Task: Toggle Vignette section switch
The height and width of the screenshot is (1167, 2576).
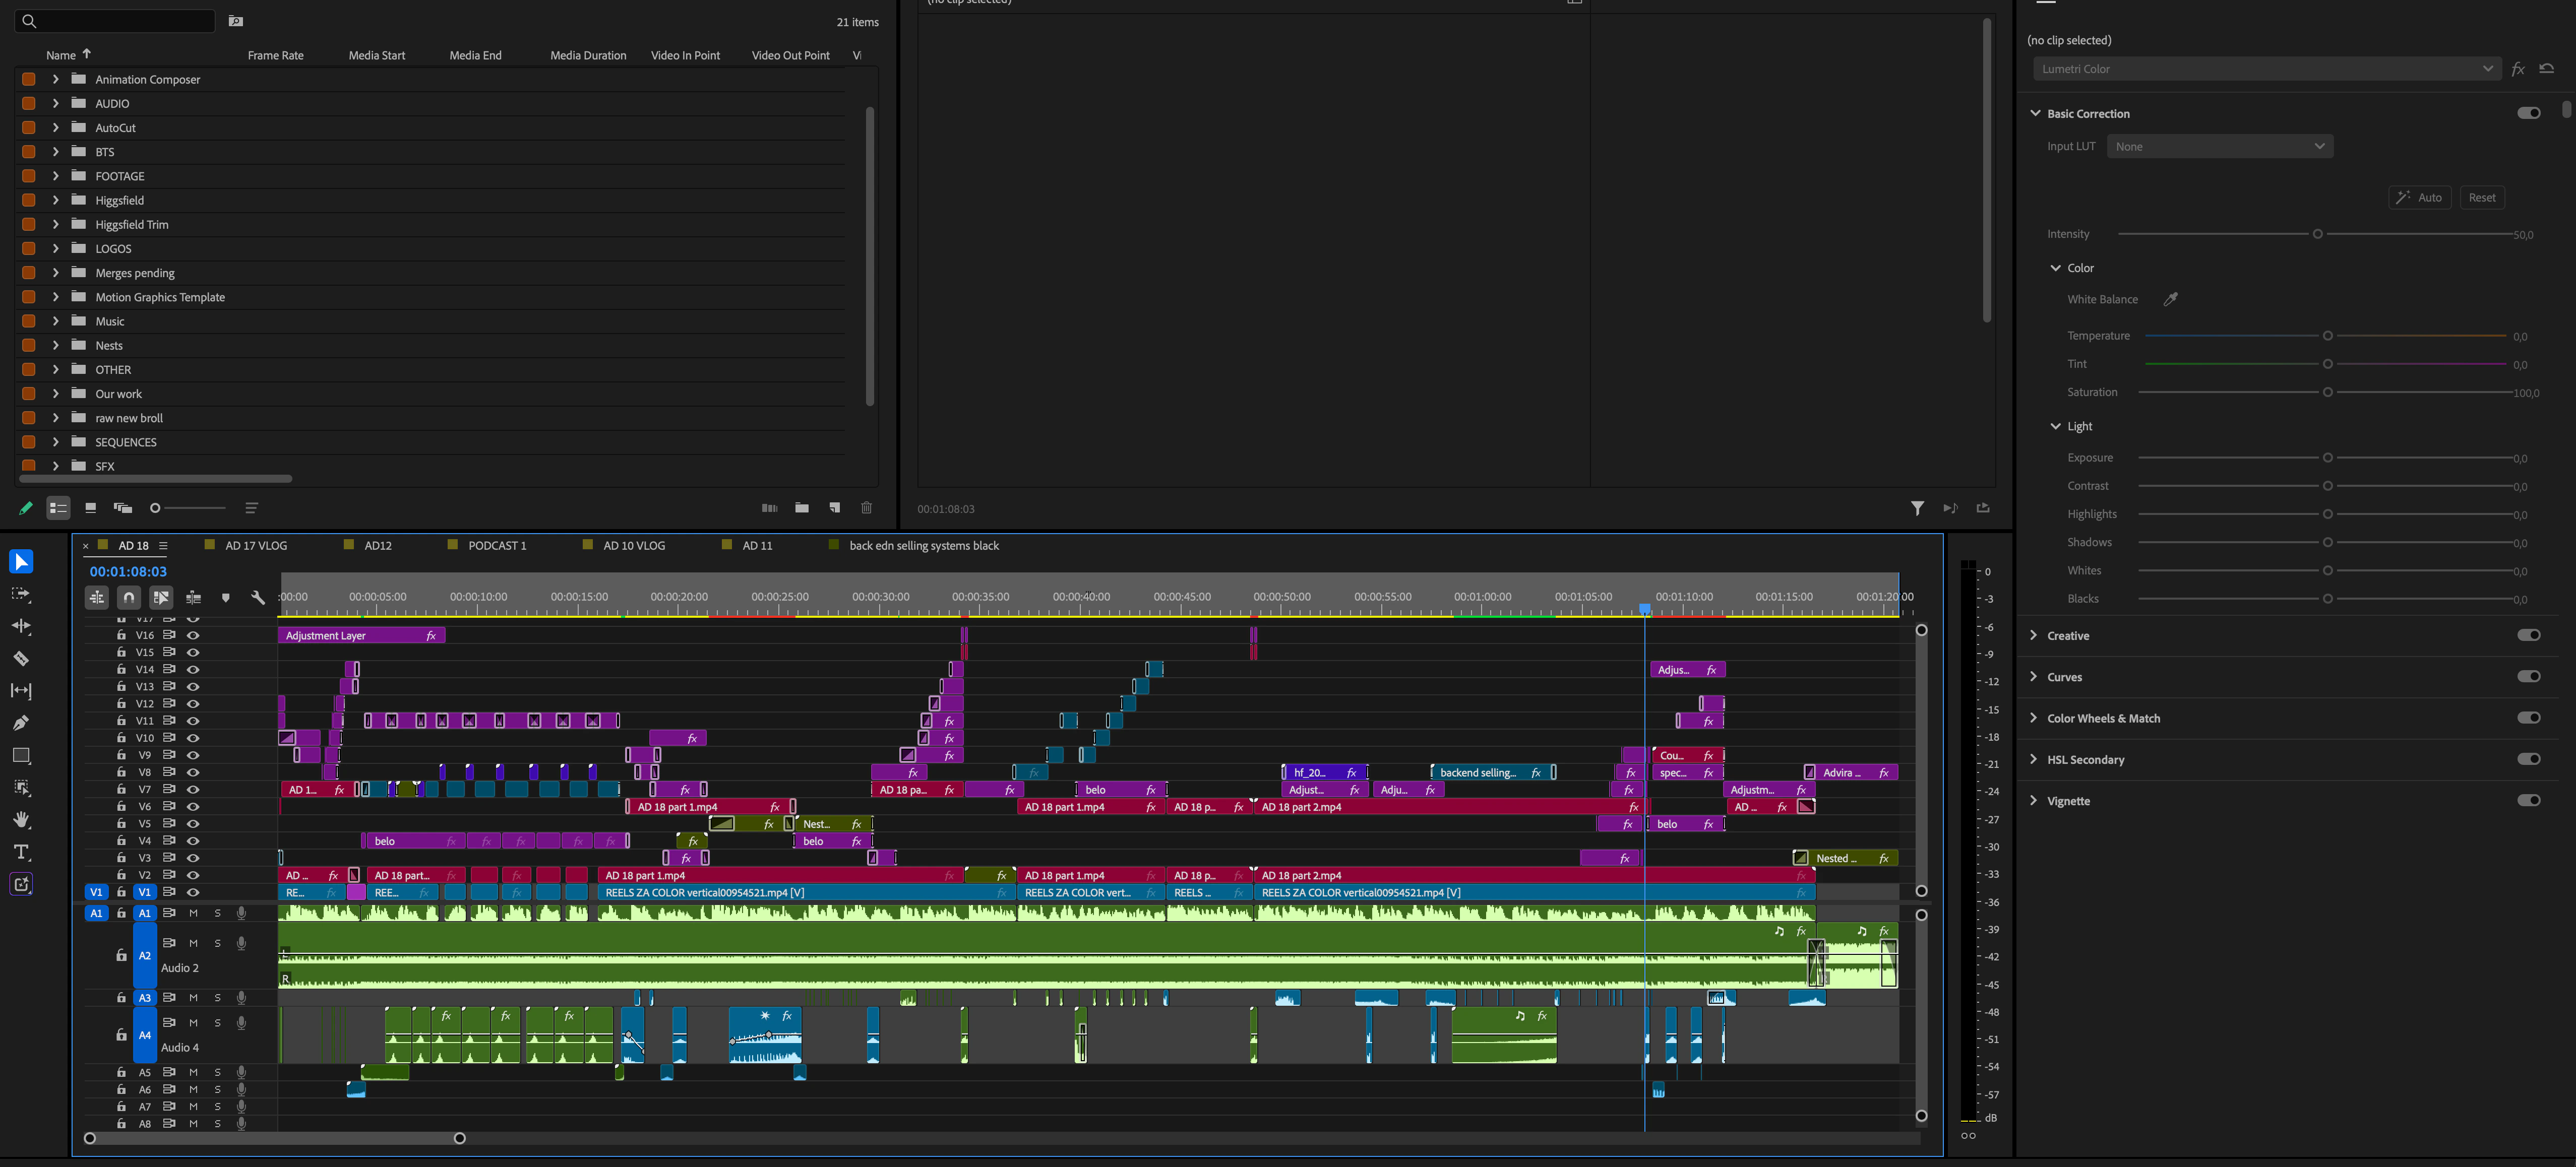Action: pyautogui.click(x=2528, y=800)
